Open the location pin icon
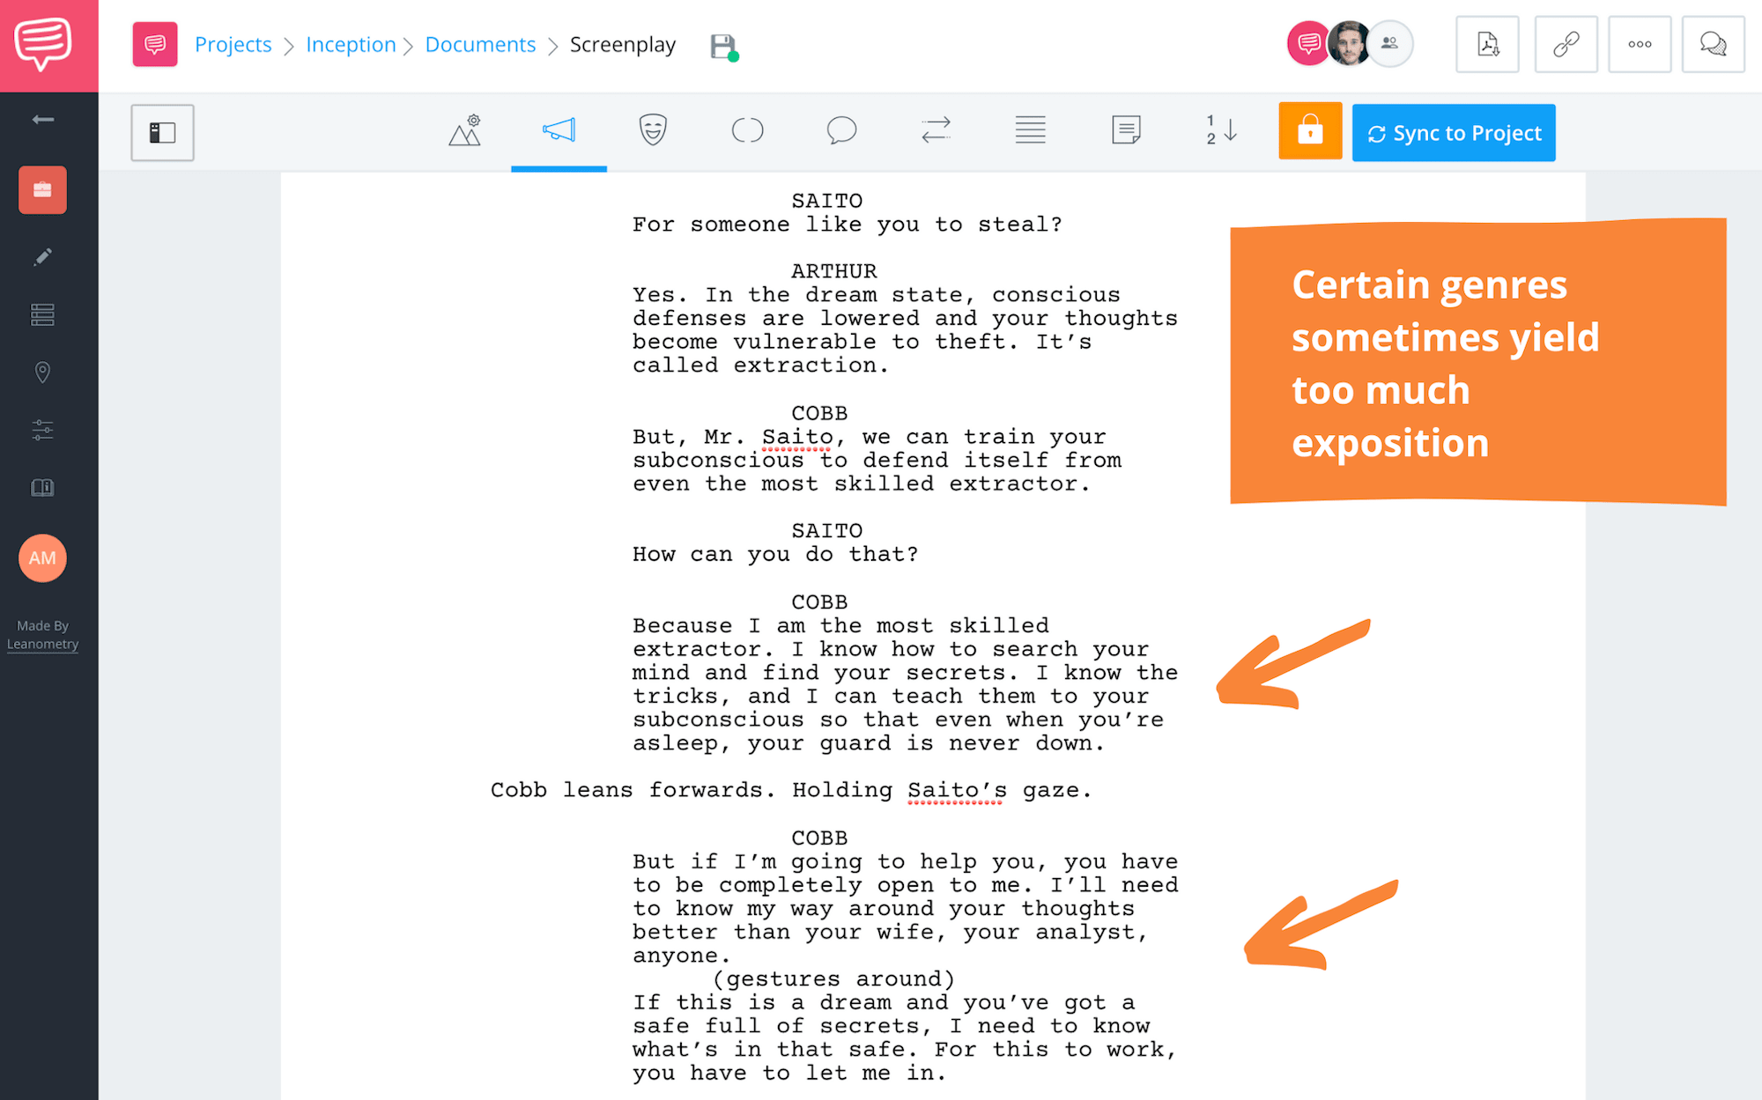Image resolution: width=1762 pixels, height=1100 pixels. click(x=42, y=372)
